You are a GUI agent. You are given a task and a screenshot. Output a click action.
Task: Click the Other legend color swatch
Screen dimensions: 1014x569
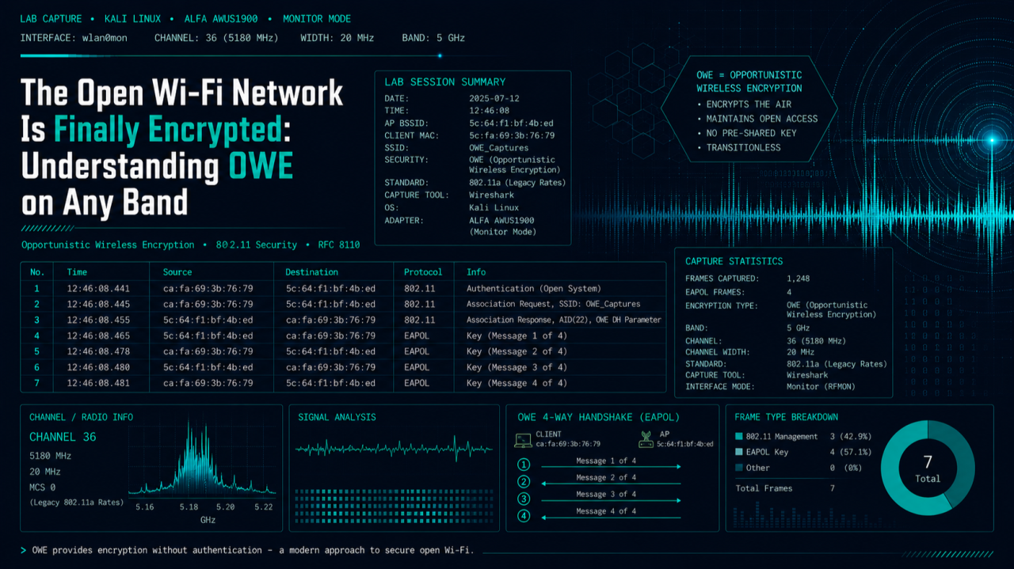click(739, 468)
